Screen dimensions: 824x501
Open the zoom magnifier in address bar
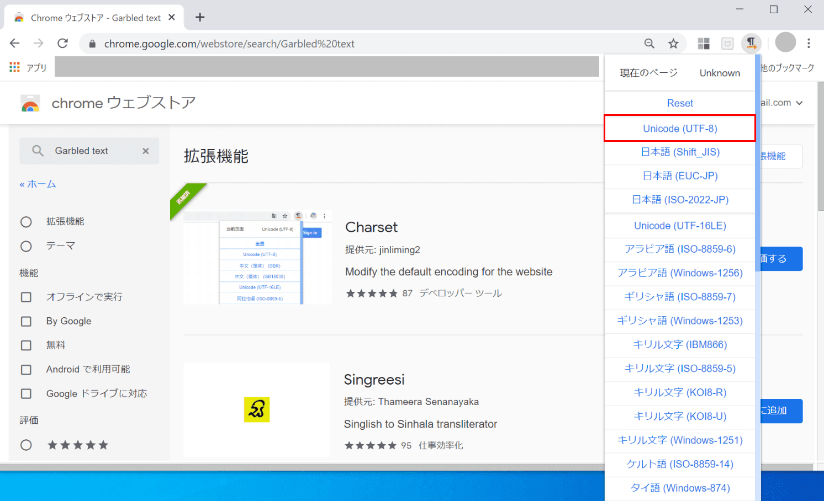tap(649, 44)
